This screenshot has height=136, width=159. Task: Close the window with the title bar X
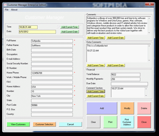pos(149,4)
